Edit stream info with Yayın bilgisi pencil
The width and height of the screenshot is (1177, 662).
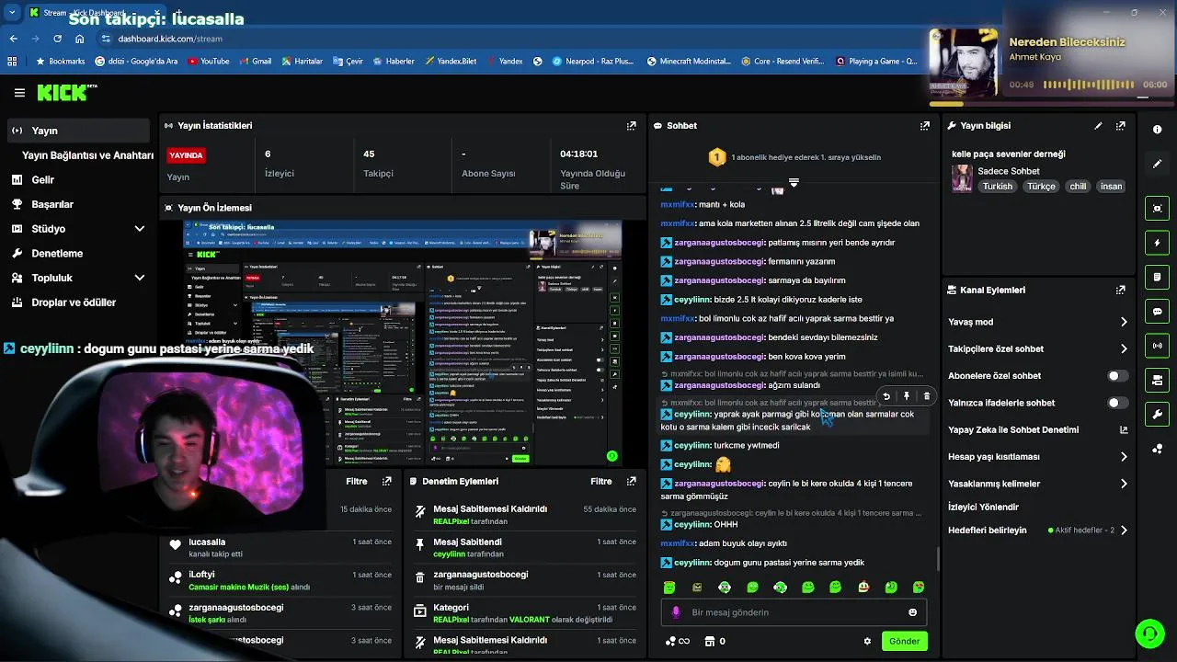[x=1098, y=125]
